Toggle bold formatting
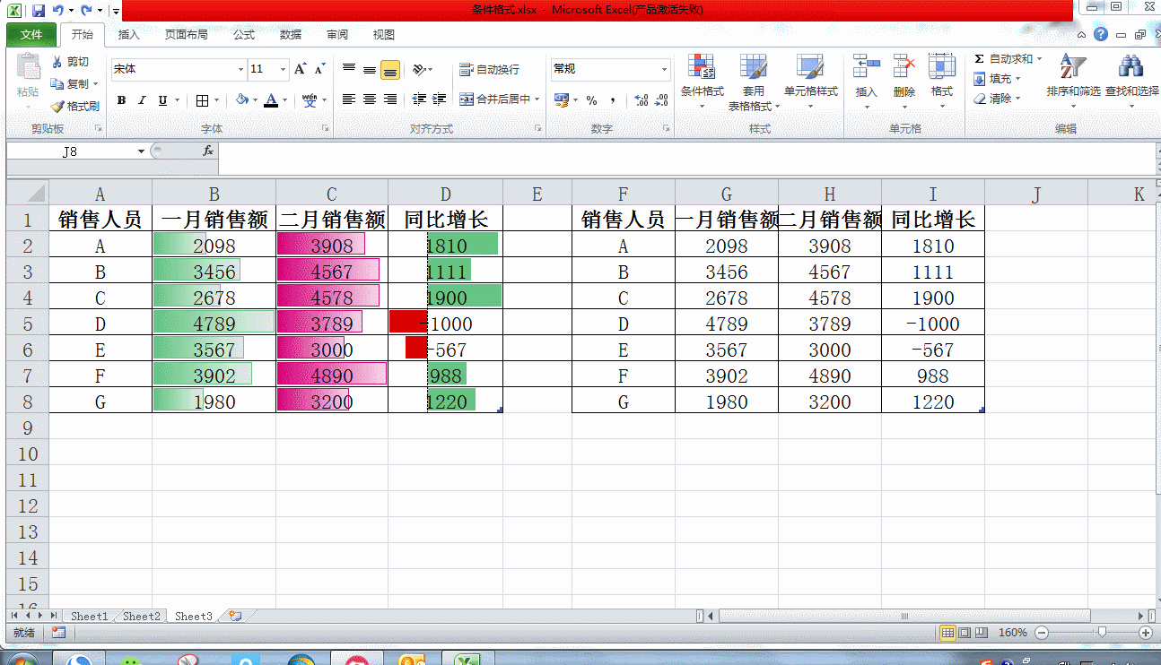Image resolution: width=1161 pixels, height=665 pixels. click(121, 100)
